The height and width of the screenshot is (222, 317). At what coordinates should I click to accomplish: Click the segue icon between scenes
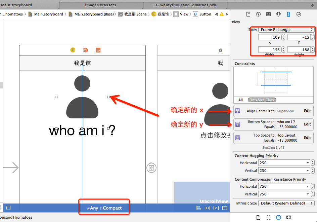point(151,168)
